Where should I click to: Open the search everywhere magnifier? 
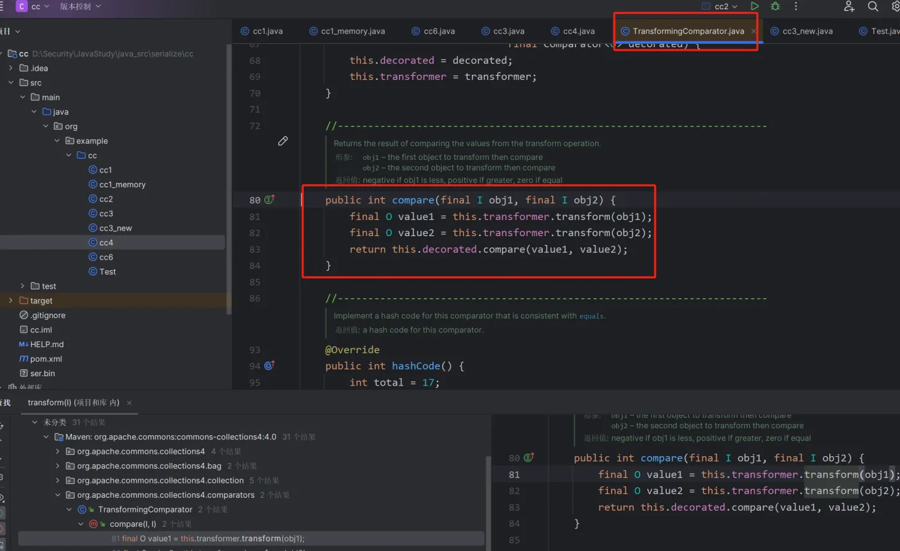pyautogui.click(x=873, y=6)
